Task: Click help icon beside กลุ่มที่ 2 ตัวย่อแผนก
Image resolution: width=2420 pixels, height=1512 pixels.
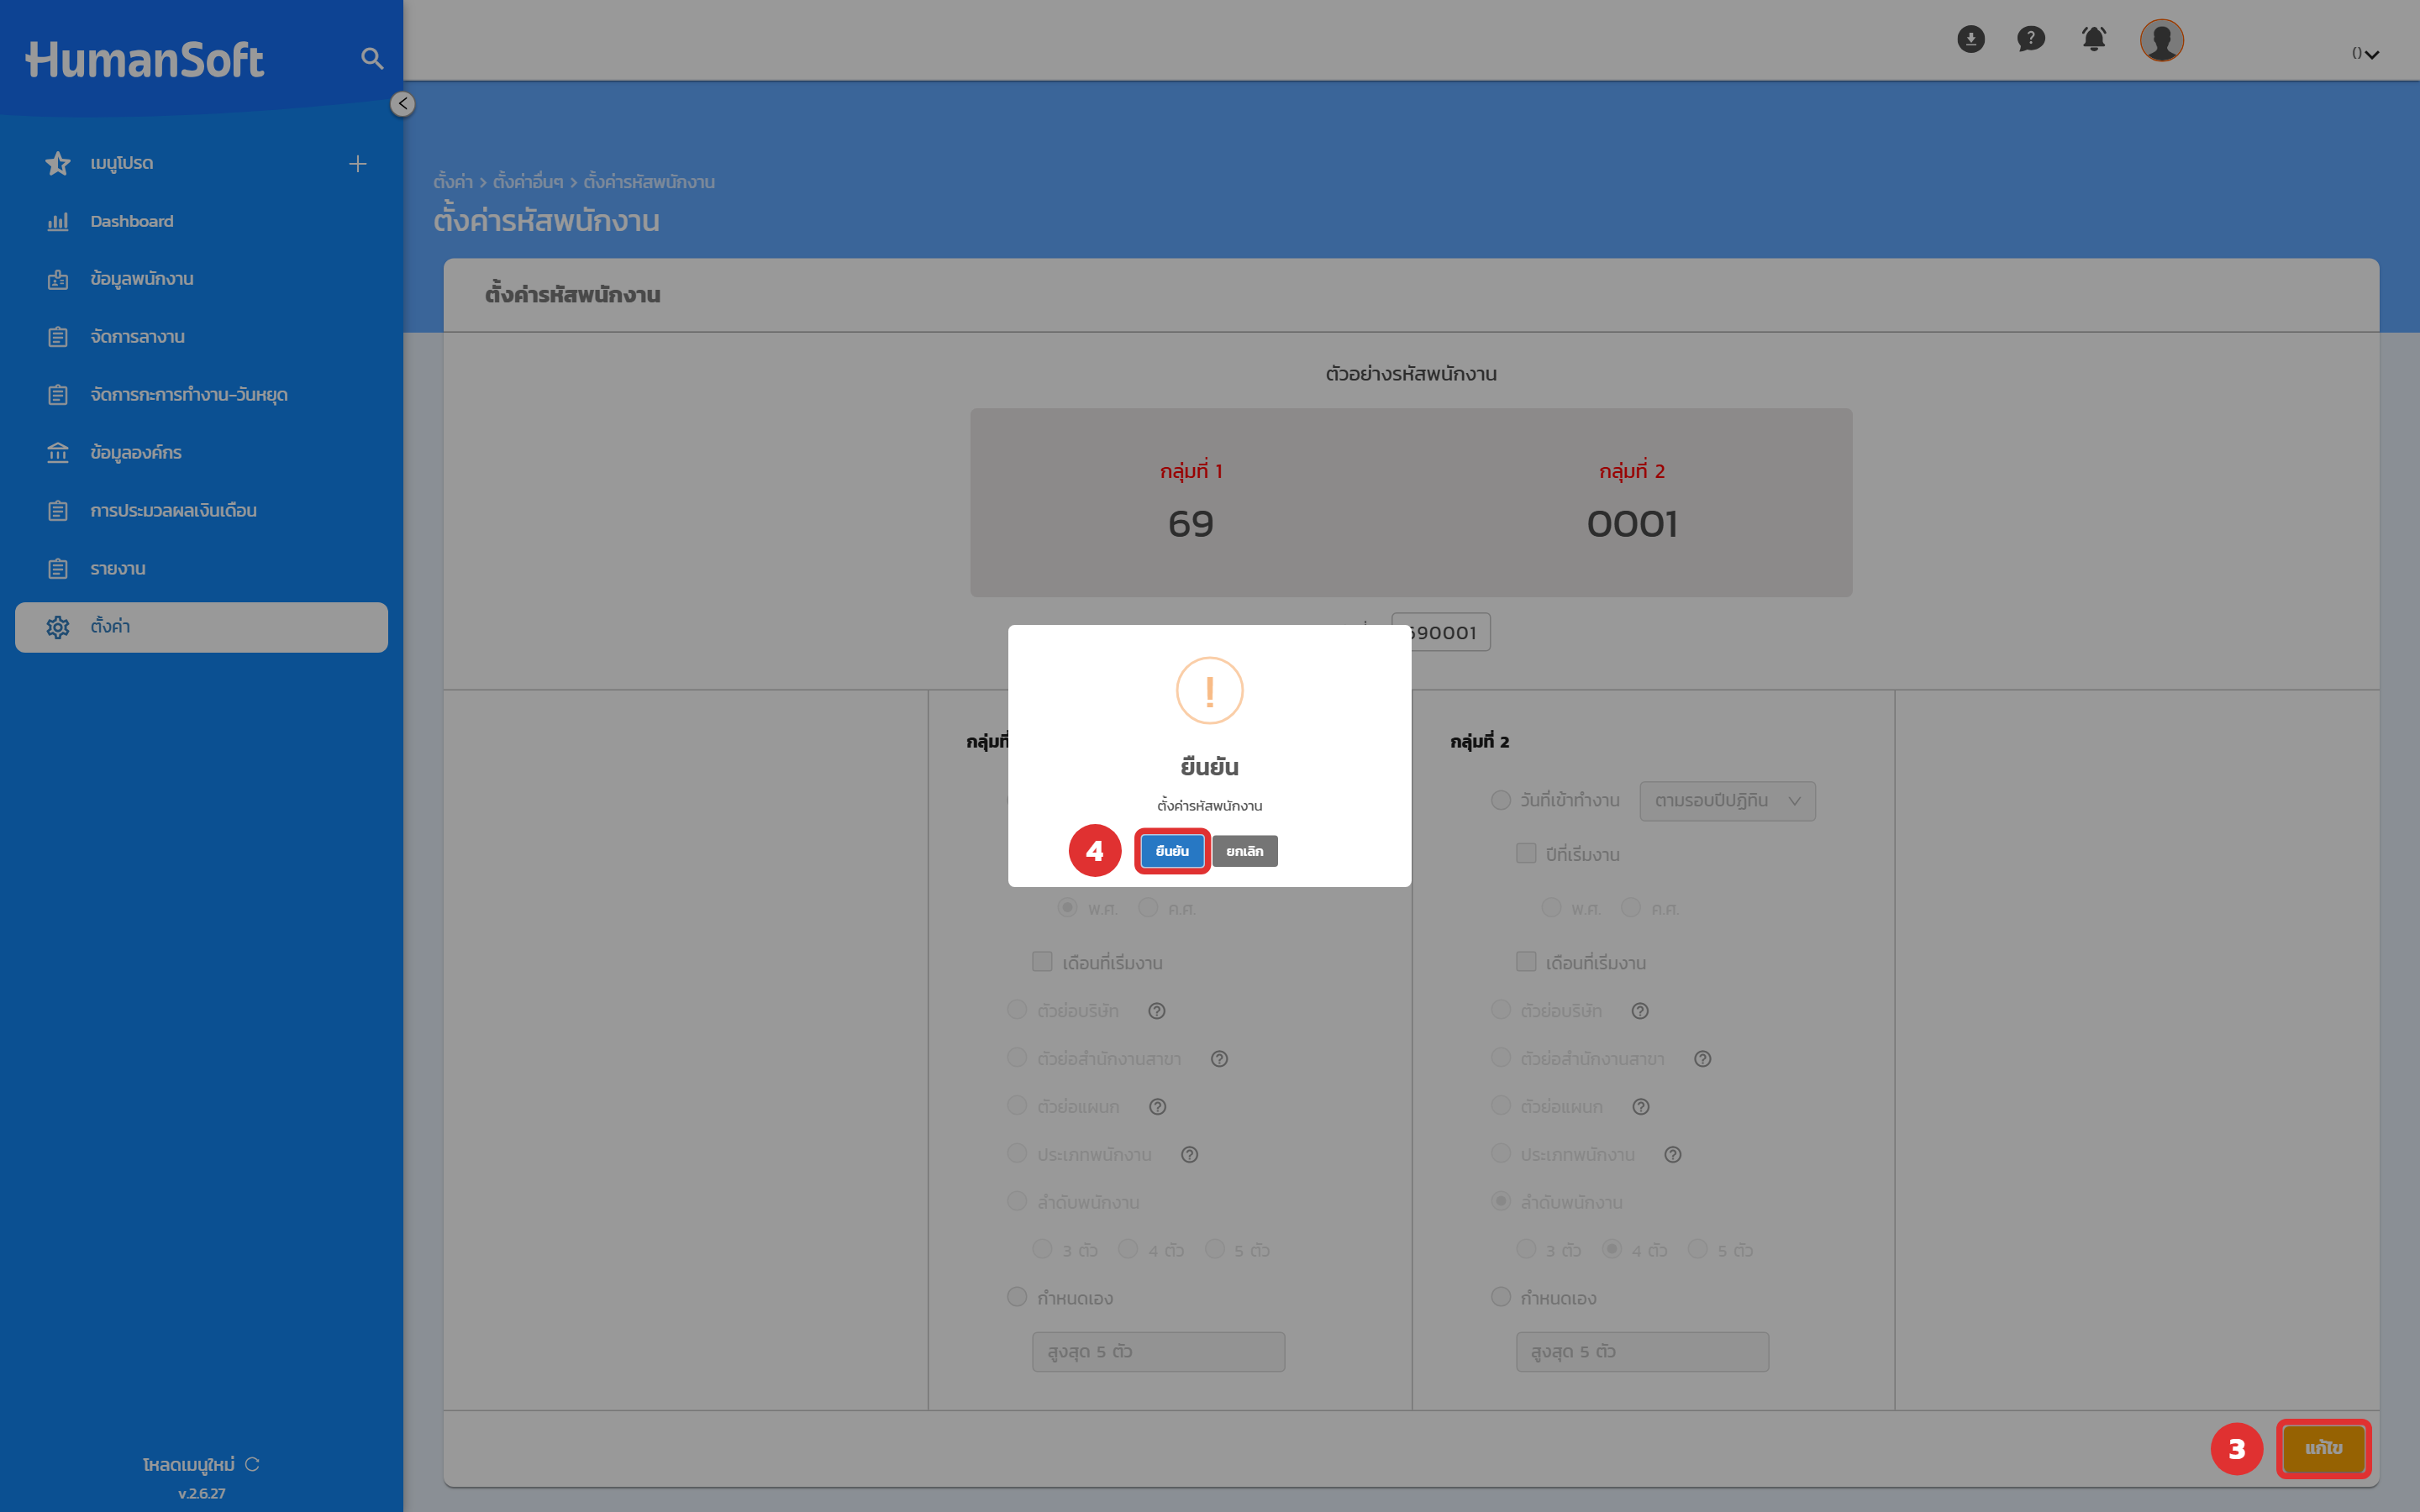Action: point(1641,1107)
